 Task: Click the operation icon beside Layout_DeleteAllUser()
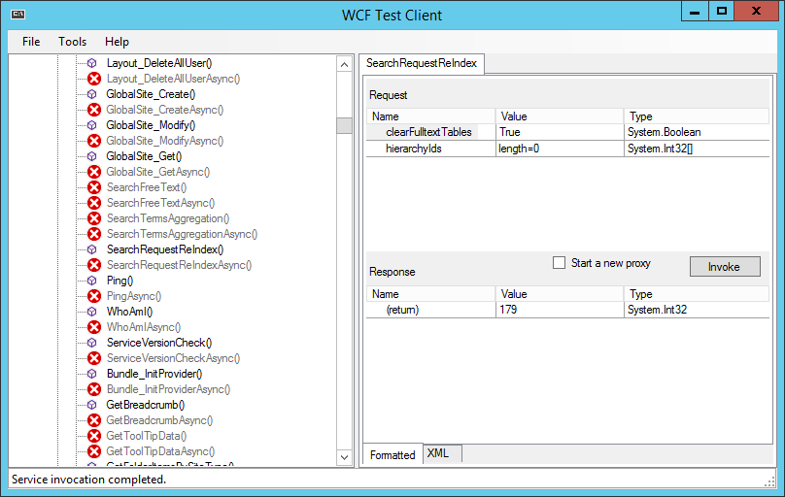click(92, 63)
